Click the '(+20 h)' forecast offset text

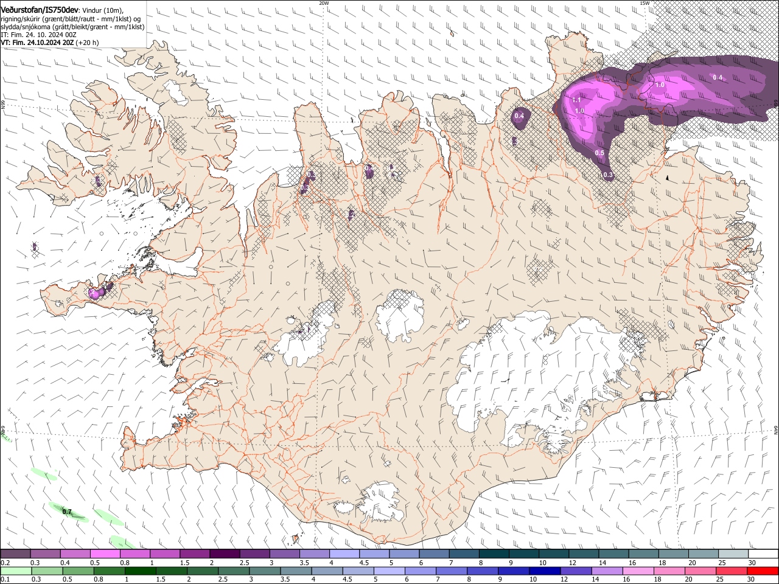pyautogui.click(x=88, y=43)
